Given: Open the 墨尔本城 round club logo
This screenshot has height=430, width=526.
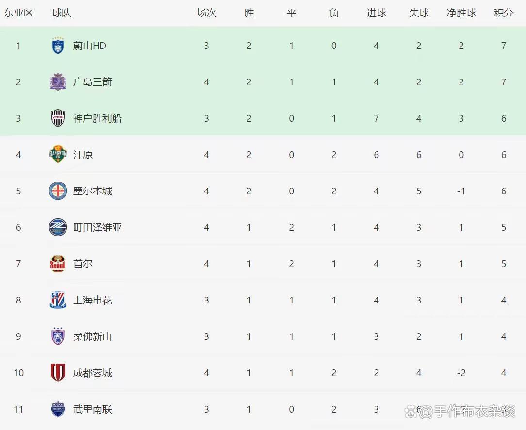Looking at the screenshot, I should [x=58, y=191].
